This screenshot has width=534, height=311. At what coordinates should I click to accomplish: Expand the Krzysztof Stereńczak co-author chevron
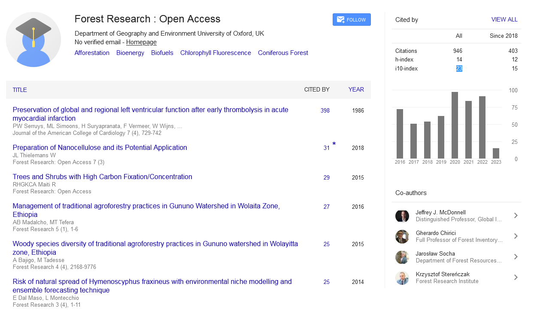coord(516,277)
